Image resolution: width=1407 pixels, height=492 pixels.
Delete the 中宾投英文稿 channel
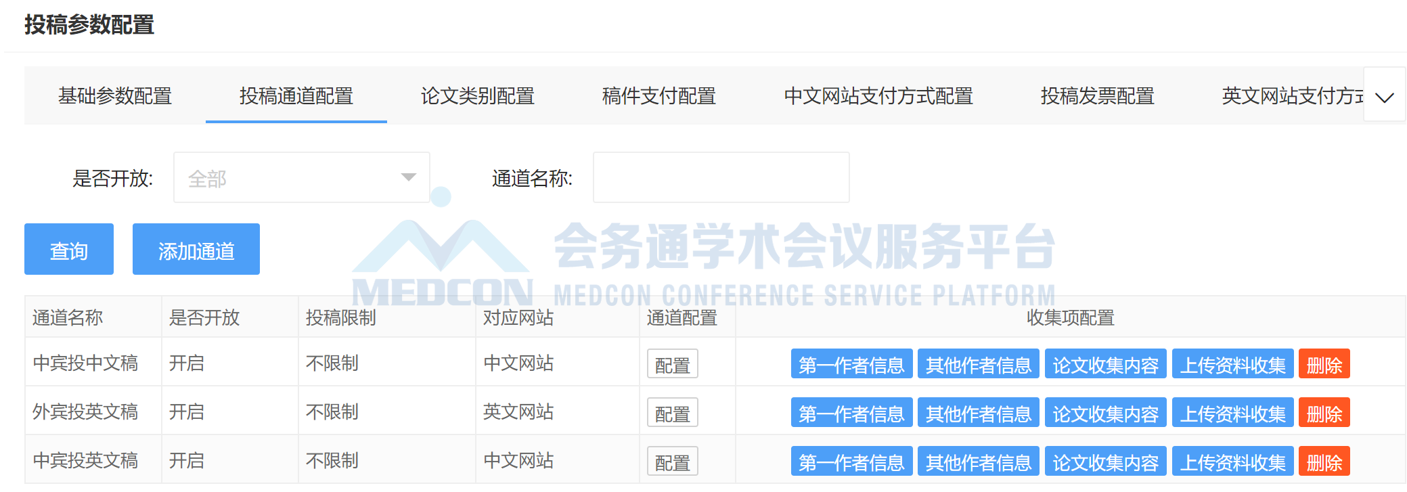(1324, 462)
